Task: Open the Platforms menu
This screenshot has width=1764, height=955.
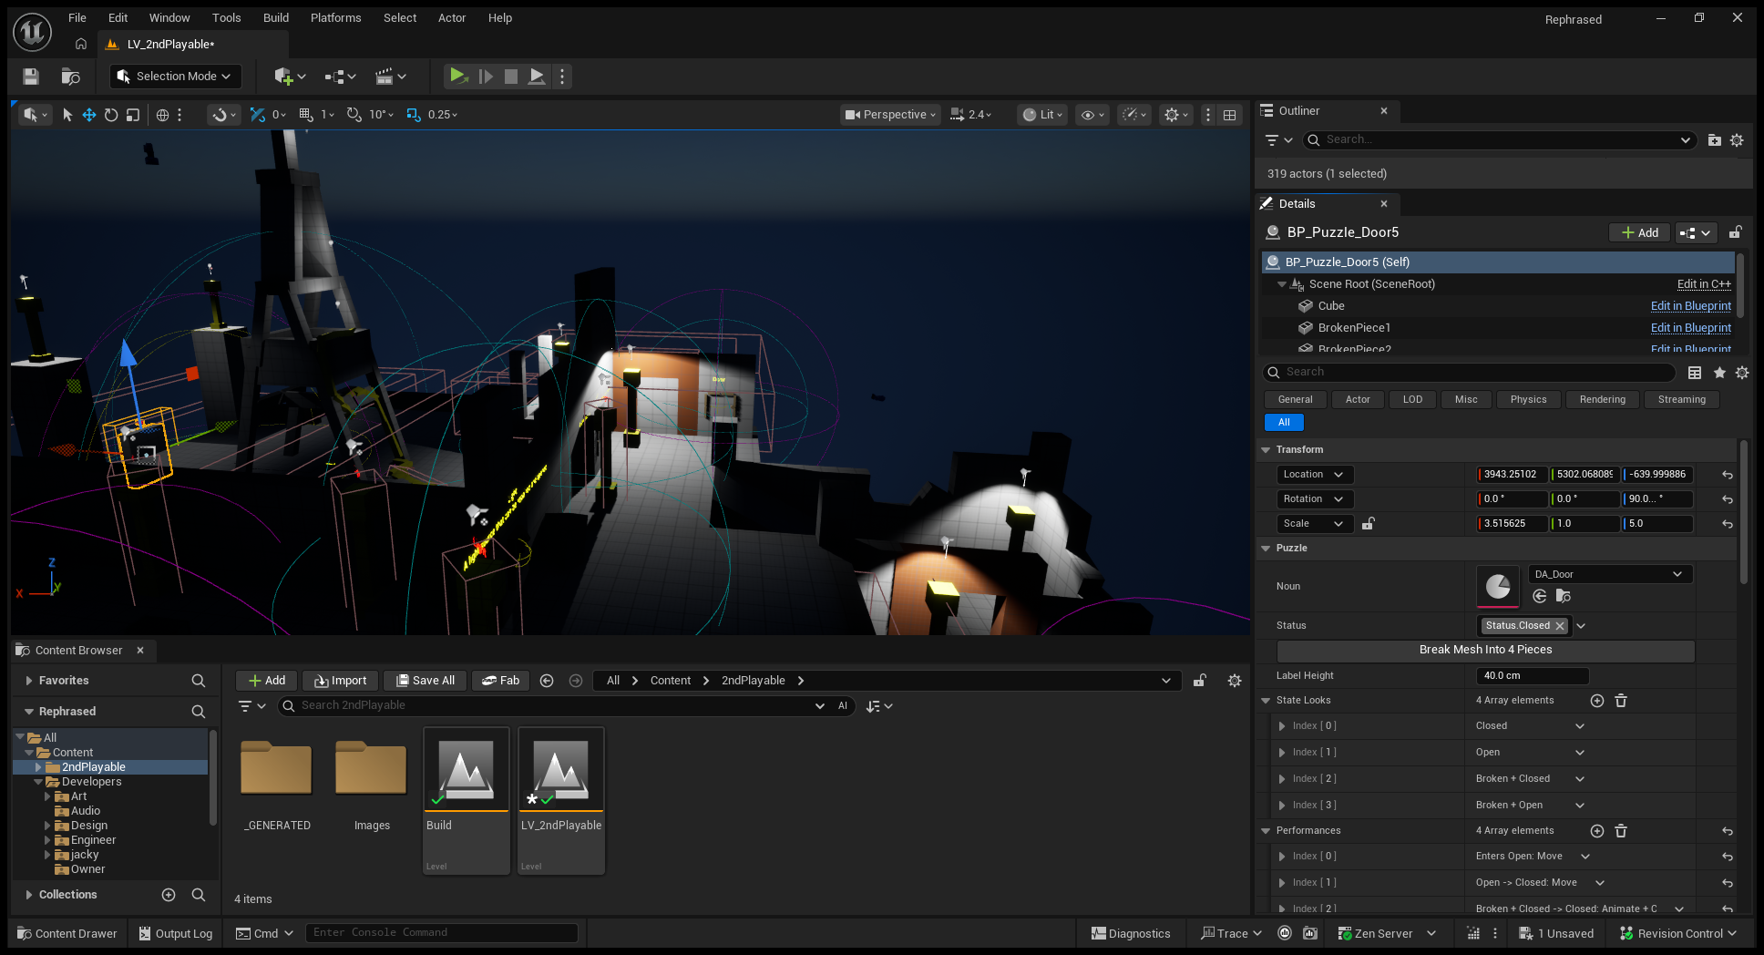Action: coord(335,18)
